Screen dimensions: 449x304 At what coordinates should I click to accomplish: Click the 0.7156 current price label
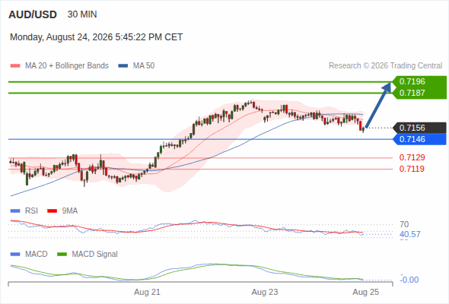[419, 128]
